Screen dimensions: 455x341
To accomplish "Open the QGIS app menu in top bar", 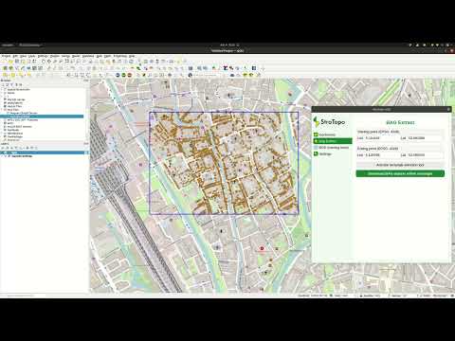I will pyautogui.click(x=30, y=45).
